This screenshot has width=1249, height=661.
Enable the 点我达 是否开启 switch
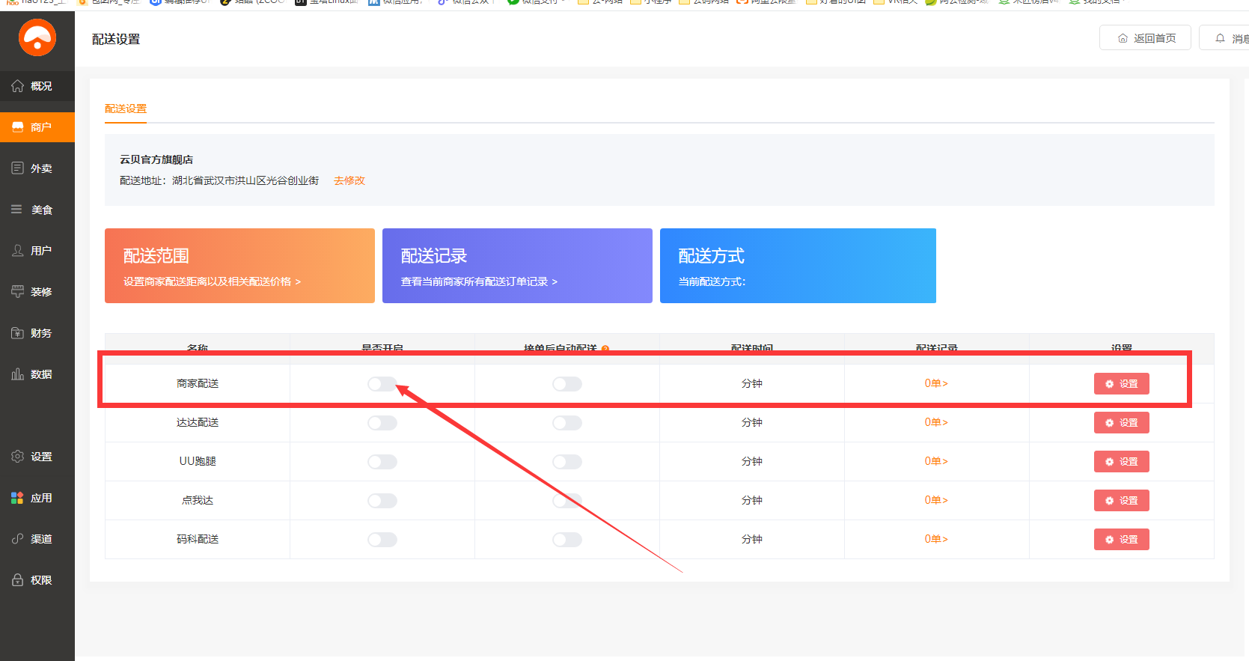click(x=382, y=501)
